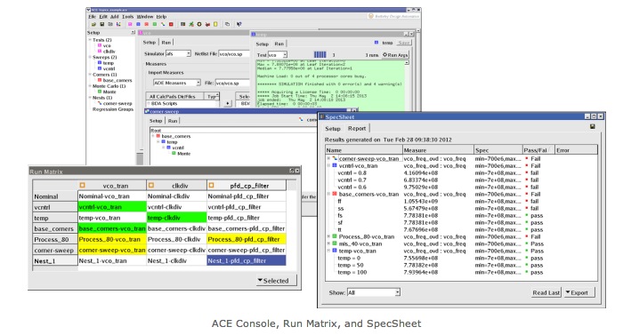Select the vcntrl = 0.7 row in SpecSheet
623x335 pixels.
point(461,179)
